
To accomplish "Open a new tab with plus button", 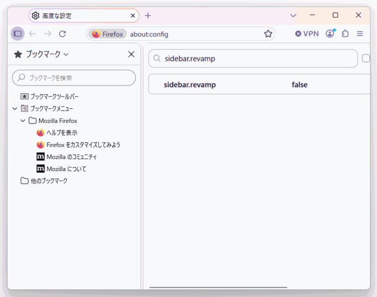I will (x=148, y=16).
